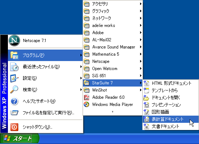
Task: Click the HTML 形式ドキュメント label
Action: coord(172,83)
